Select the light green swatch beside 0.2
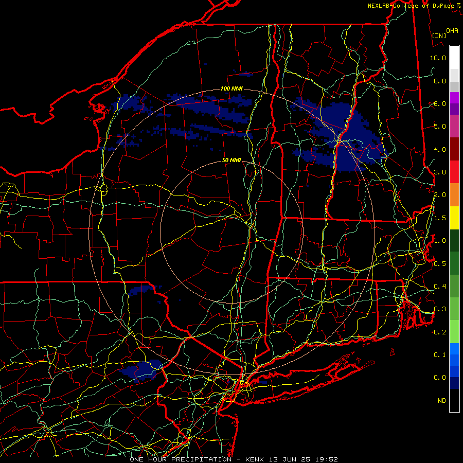Screen dimensions: 463x463 click(454, 332)
